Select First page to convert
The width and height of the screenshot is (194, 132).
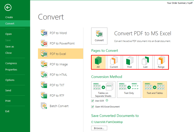point(130,62)
